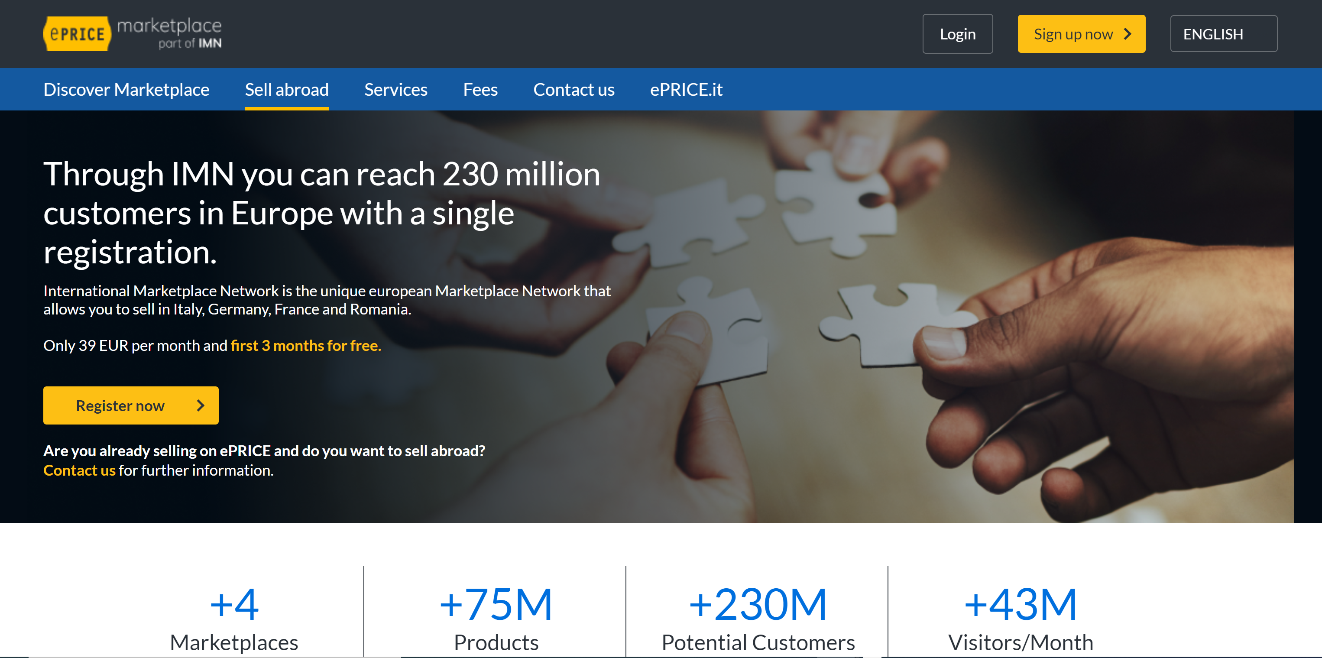
Task: Click the 'Only 39 EUR per month' text
Action: [136, 345]
